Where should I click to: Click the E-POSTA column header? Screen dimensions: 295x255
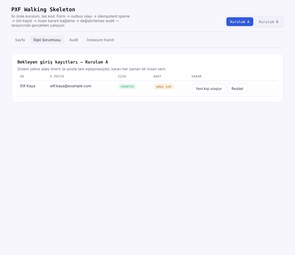(x=57, y=76)
